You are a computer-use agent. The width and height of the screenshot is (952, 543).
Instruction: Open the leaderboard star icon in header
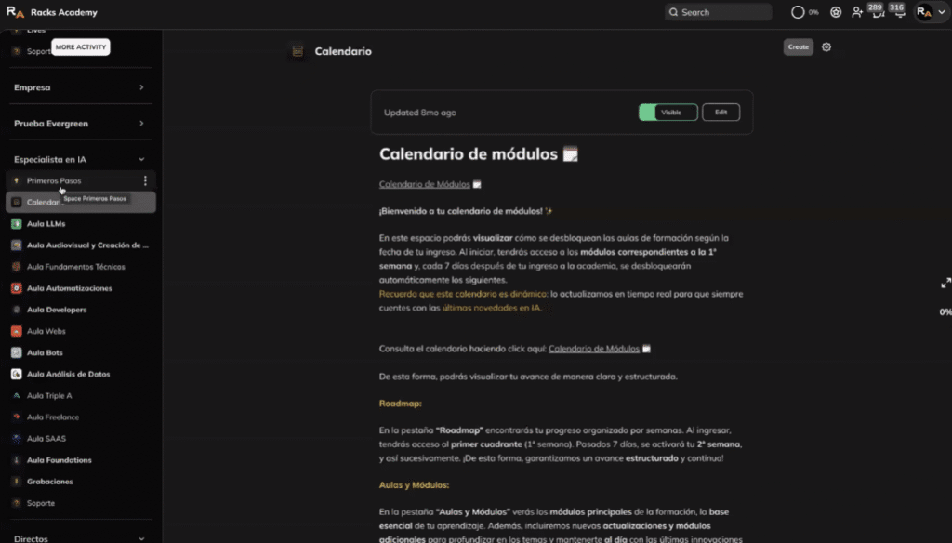[x=836, y=12]
